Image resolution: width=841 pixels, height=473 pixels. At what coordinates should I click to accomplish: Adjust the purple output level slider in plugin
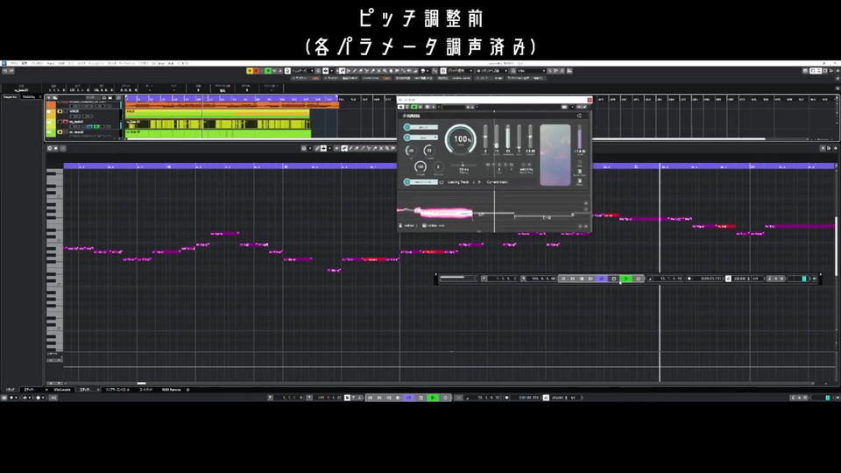(x=579, y=137)
